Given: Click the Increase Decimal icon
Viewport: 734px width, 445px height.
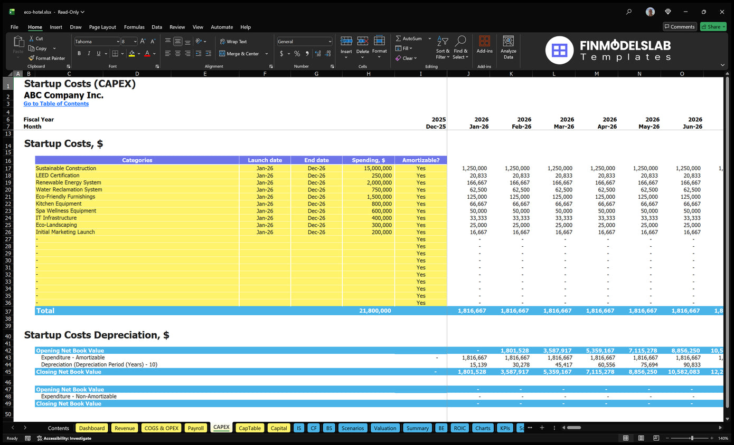Looking at the screenshot, I should [x=318, y=54].
